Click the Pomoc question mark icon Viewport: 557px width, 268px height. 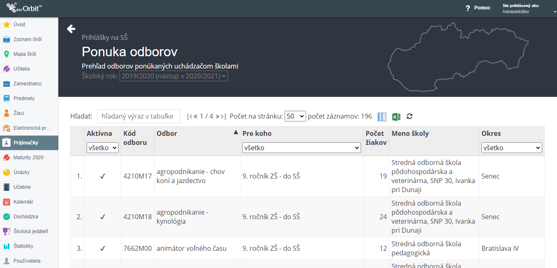[x=467, y=8]
